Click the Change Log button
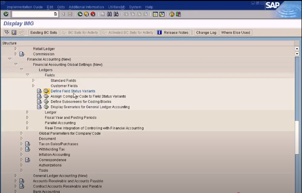 (x=206, y=33)
